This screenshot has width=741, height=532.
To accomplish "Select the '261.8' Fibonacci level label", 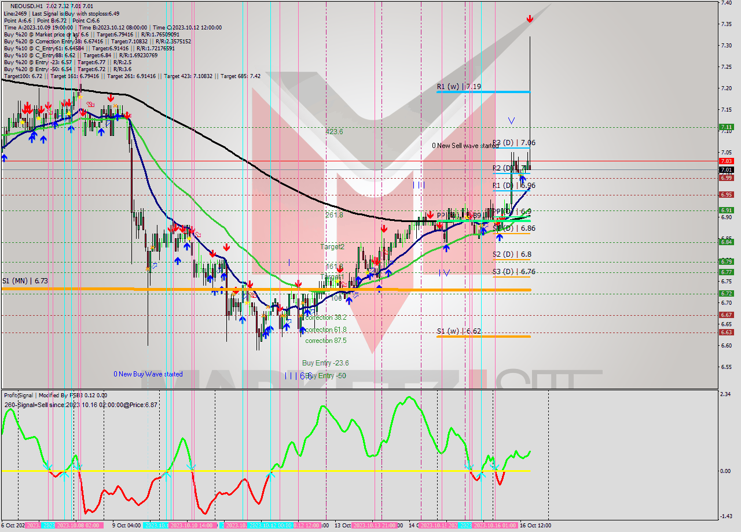I will 334,215.
